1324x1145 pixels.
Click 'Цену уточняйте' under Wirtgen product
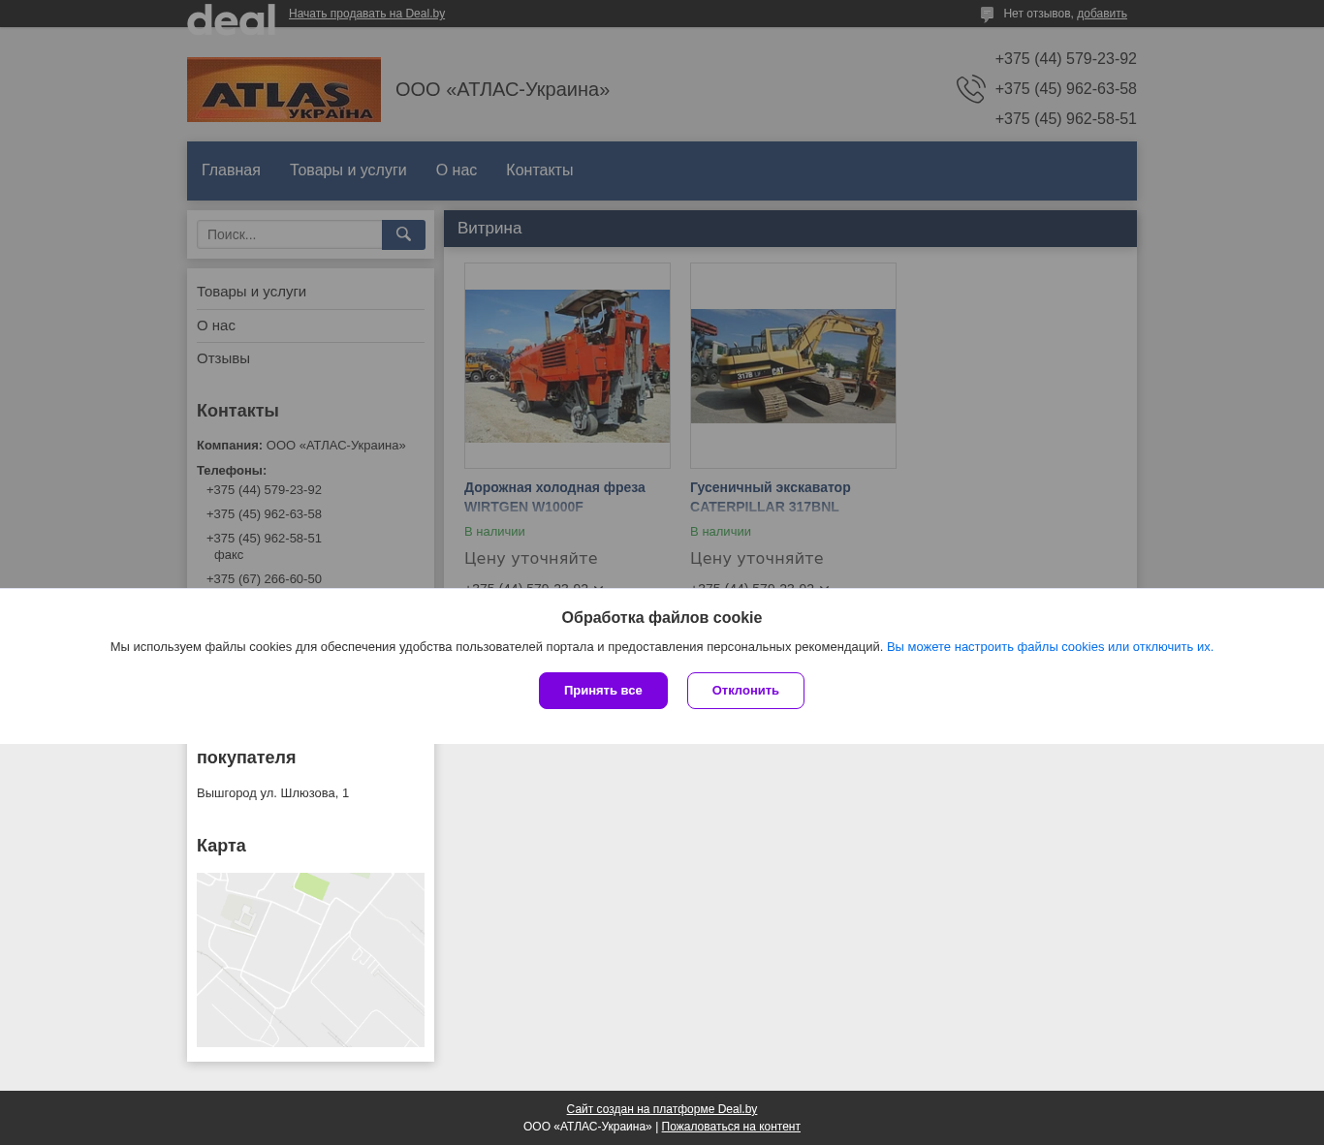tap(531, 559)
